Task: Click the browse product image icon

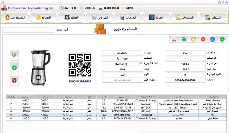Action: tap(14, 55)
